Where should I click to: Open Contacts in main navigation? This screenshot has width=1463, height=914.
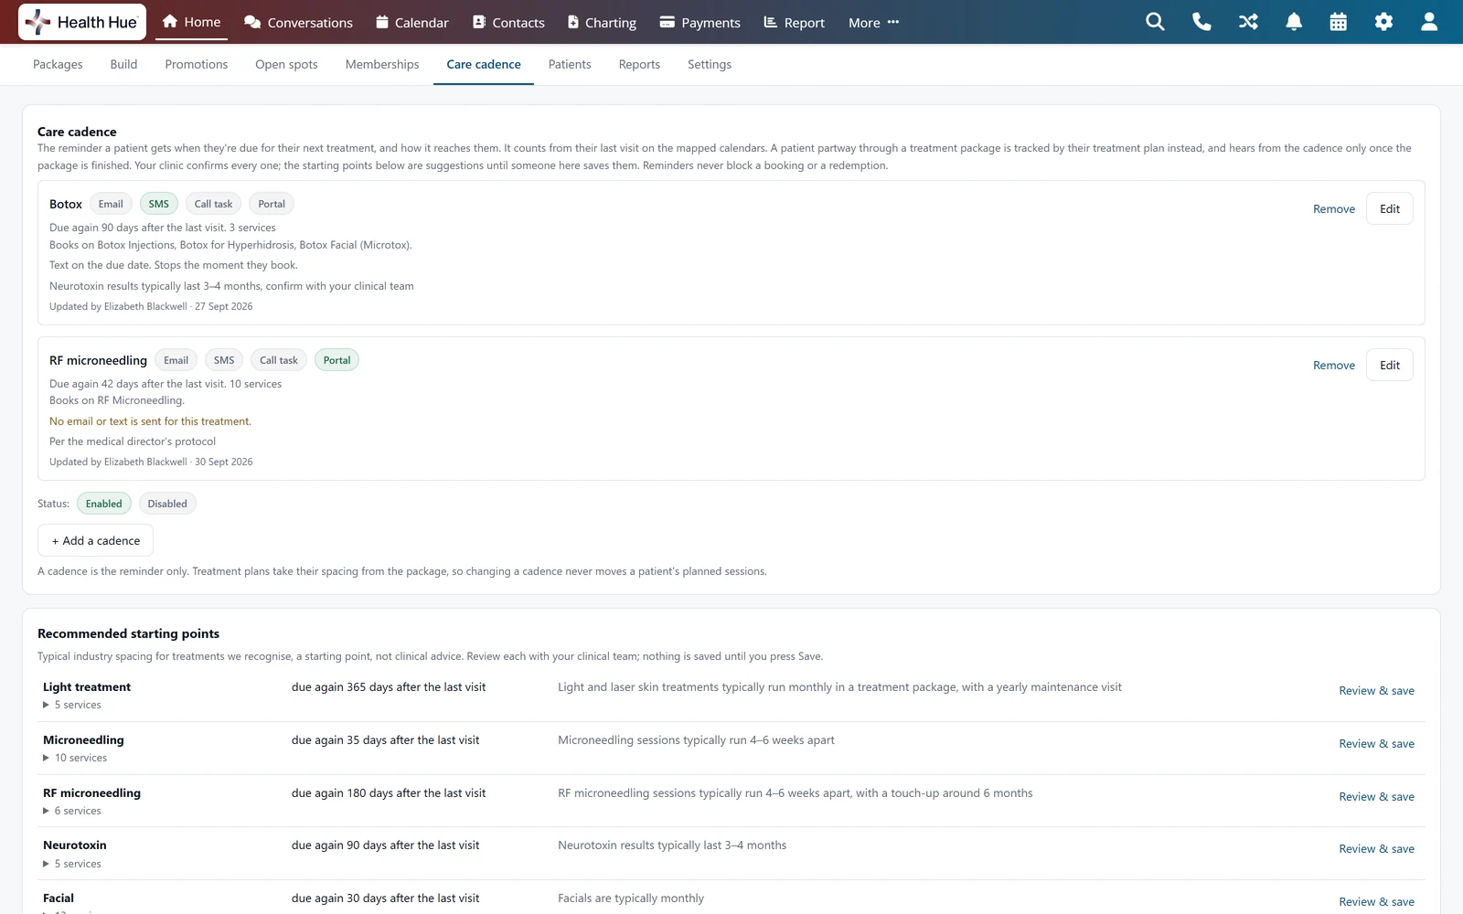coord(508,22)
